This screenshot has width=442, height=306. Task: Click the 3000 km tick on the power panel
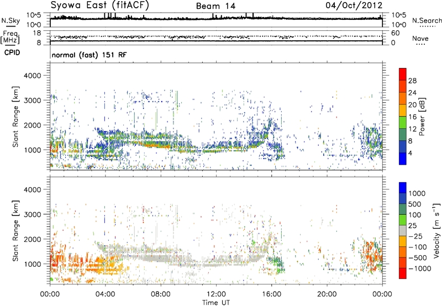(33, 101)
